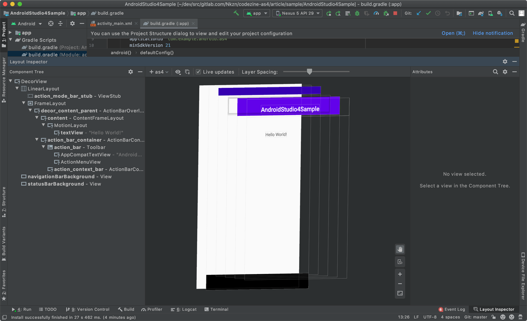This screenshot has width=527, height=321.
Task: Collapse the Gradle Scripts node
Action: click(x=11, y=40)
